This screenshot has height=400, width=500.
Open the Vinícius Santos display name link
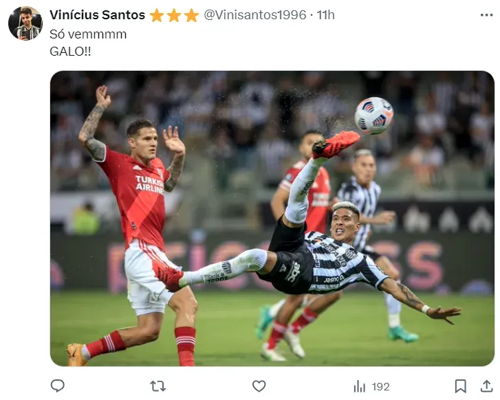tap(97, 15)
